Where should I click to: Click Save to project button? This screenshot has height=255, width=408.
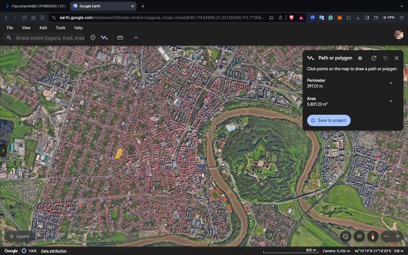point(329,120)
